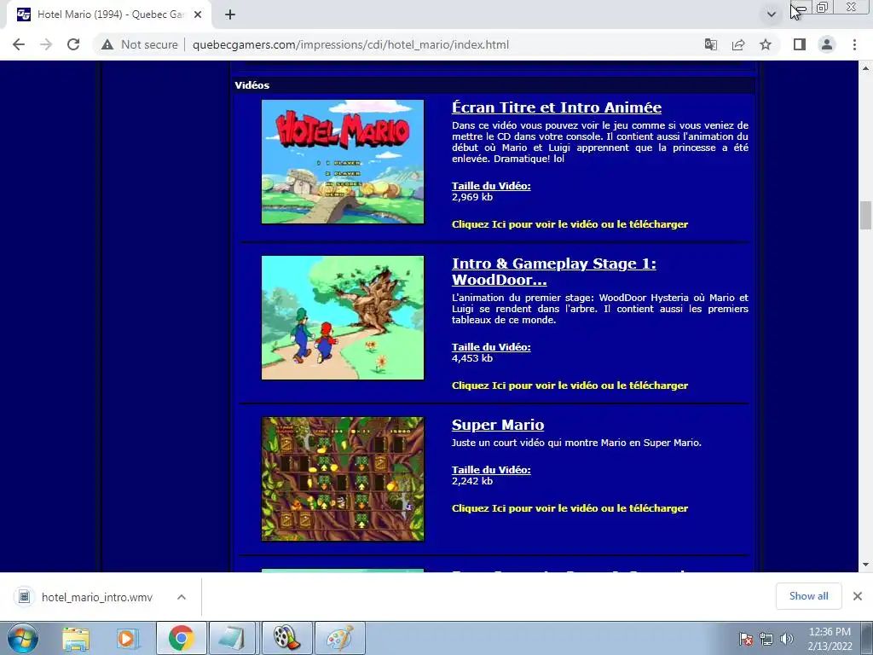Open the Paint palette taskbar icon
This screenshot has height=655, width=873.
339,638
